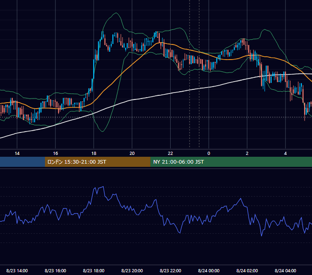Click the NY 21:00-06:00 JST session bar
Viewport: 312px width, 275px height.
231,162
